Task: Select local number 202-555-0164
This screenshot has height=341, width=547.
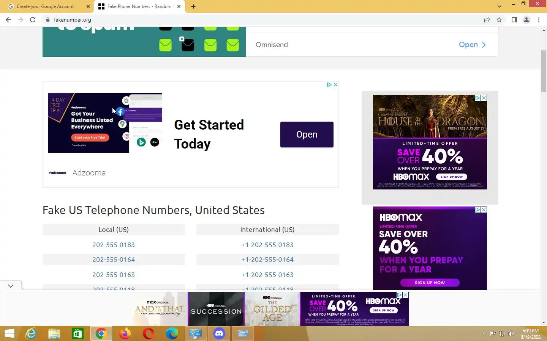Action: (114, 260)
